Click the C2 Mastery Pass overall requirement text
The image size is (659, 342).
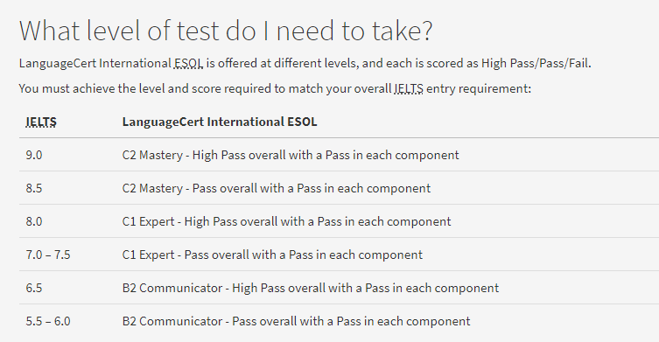coord(277,188)
